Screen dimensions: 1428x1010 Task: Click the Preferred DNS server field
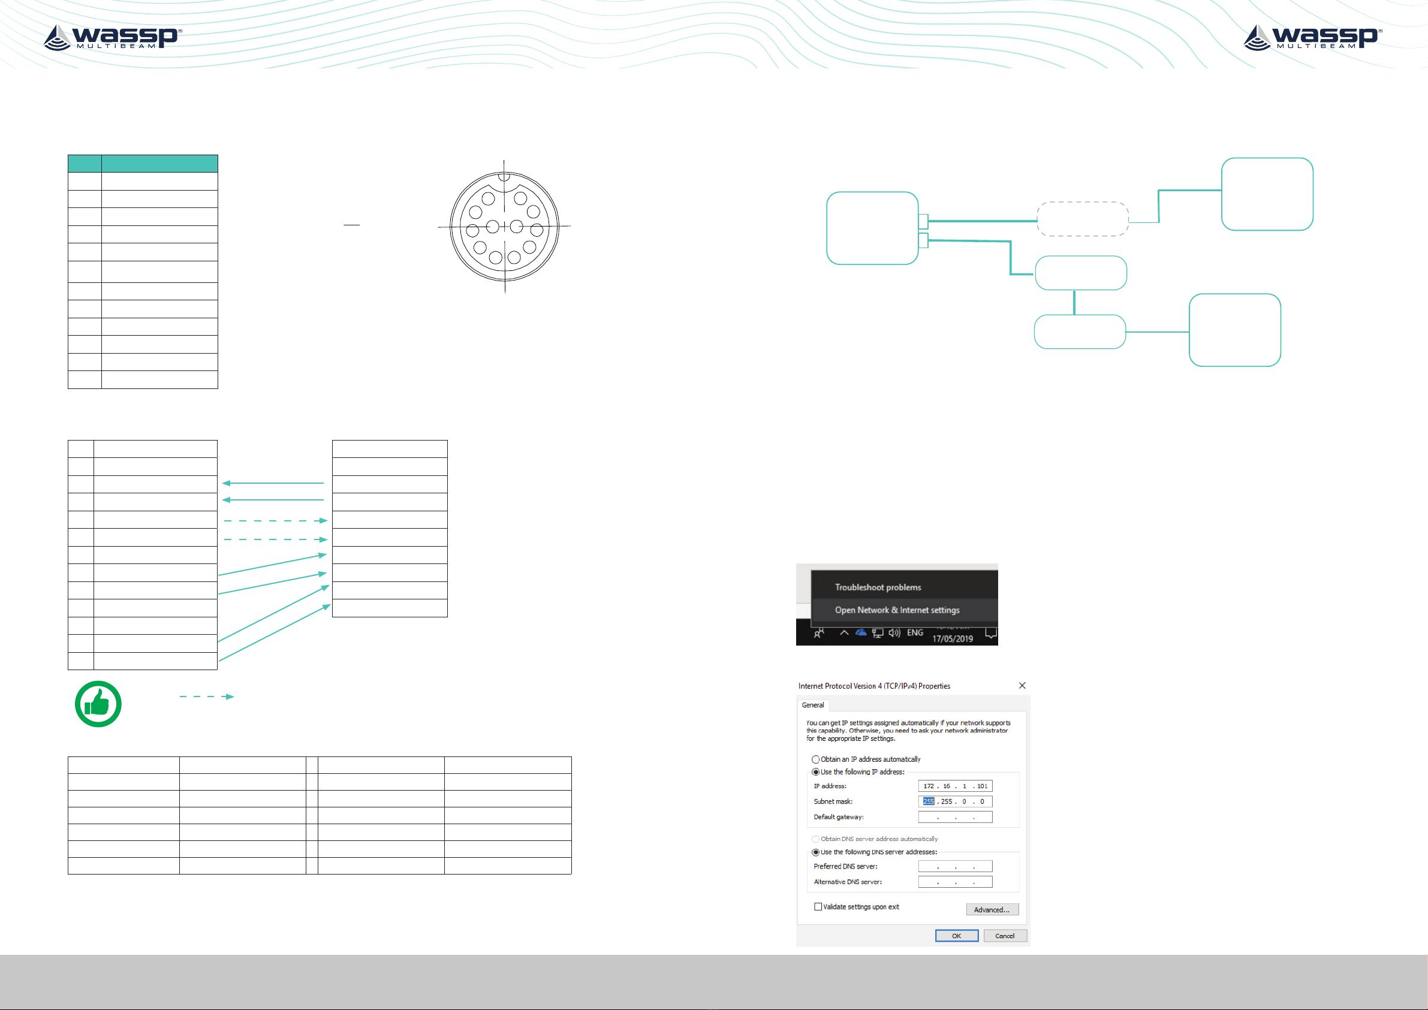pos(956,866)
